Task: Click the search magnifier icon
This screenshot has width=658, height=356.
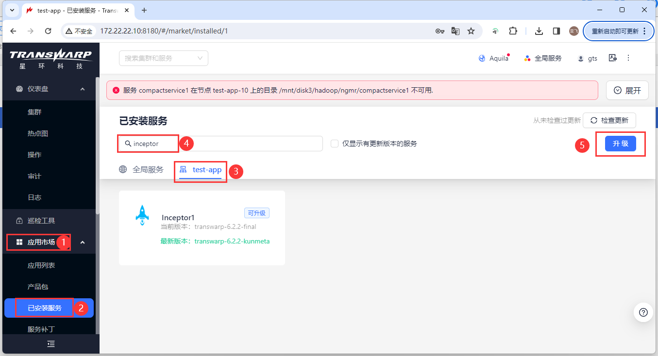Action: (x=128, y=144)
